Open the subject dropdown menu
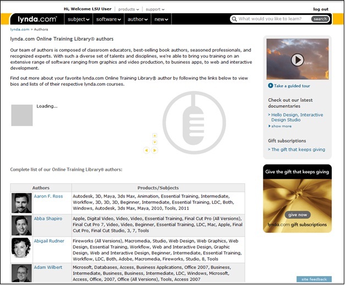 click(x=78, y=19)
